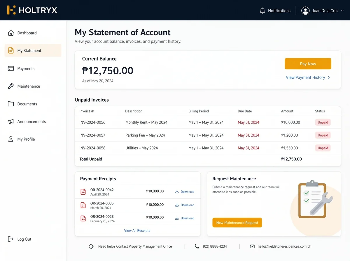Expand the Juan Dela Cruz account menu arrow
The image size is (350, 261).
click(x=342, y=11)
